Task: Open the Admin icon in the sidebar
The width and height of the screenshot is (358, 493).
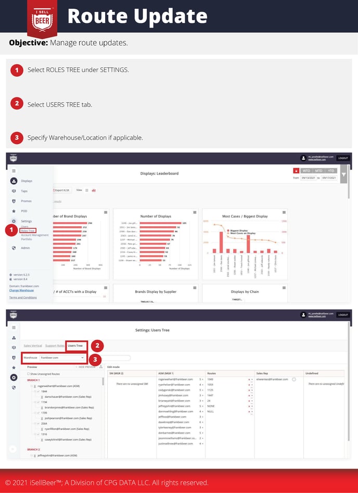Action: [14, 248]
